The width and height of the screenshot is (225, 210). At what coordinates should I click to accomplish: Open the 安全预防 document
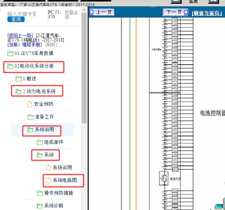click(44, 104)
